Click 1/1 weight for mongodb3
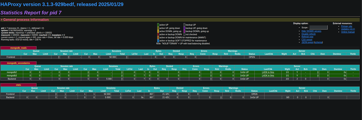 287,75
